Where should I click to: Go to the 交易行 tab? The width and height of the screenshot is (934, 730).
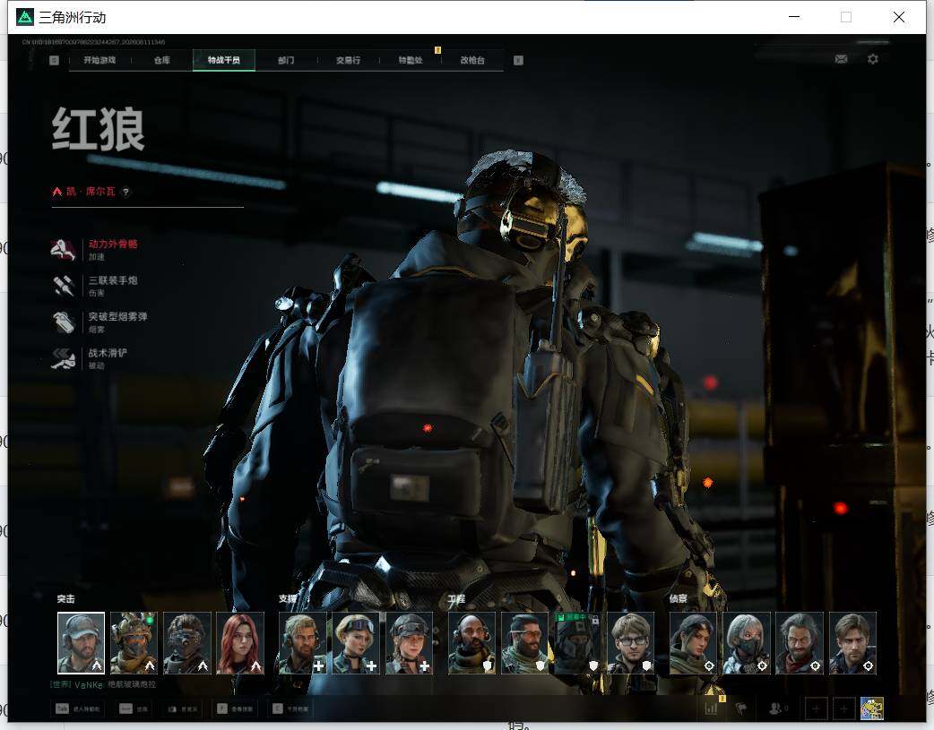(x=348, y=60)
